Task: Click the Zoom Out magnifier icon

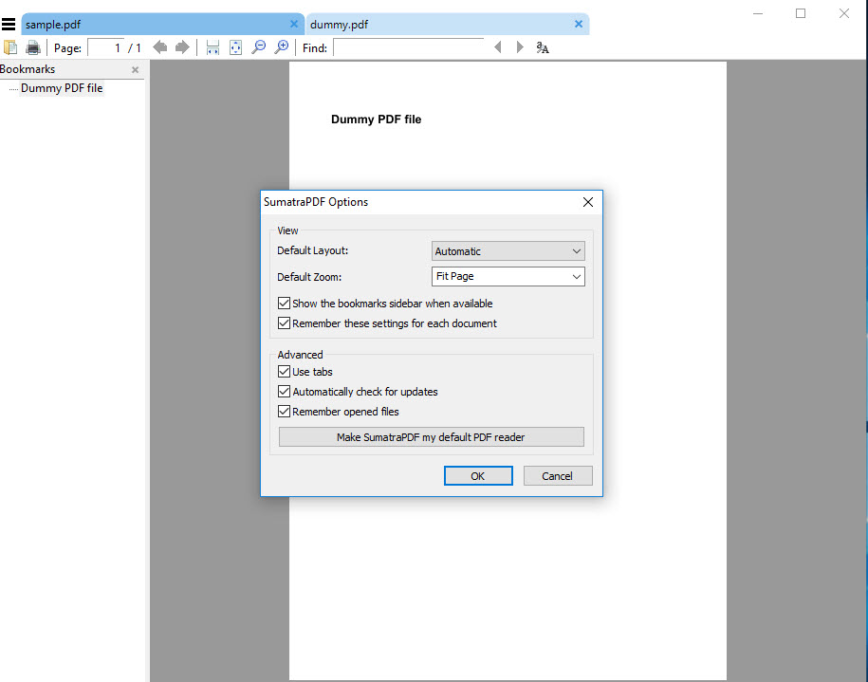Action: [259, 47]
